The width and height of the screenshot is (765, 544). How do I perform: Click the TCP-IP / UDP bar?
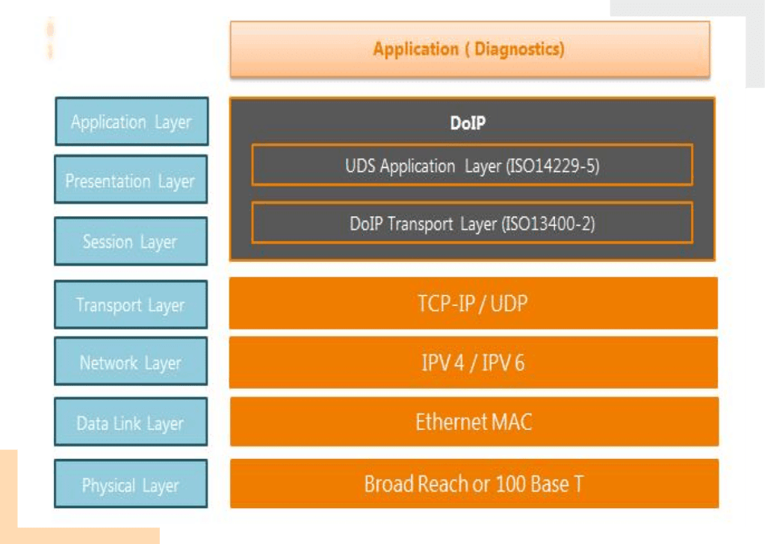(x=473, y=303)
